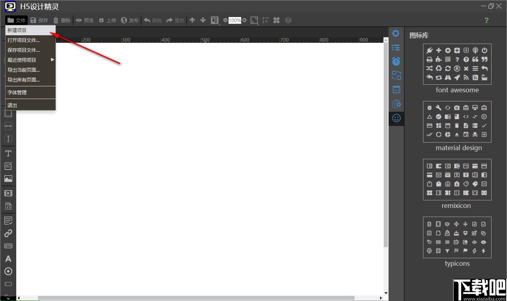Select the Image tool in left sidebar

[x=8, y=179]
